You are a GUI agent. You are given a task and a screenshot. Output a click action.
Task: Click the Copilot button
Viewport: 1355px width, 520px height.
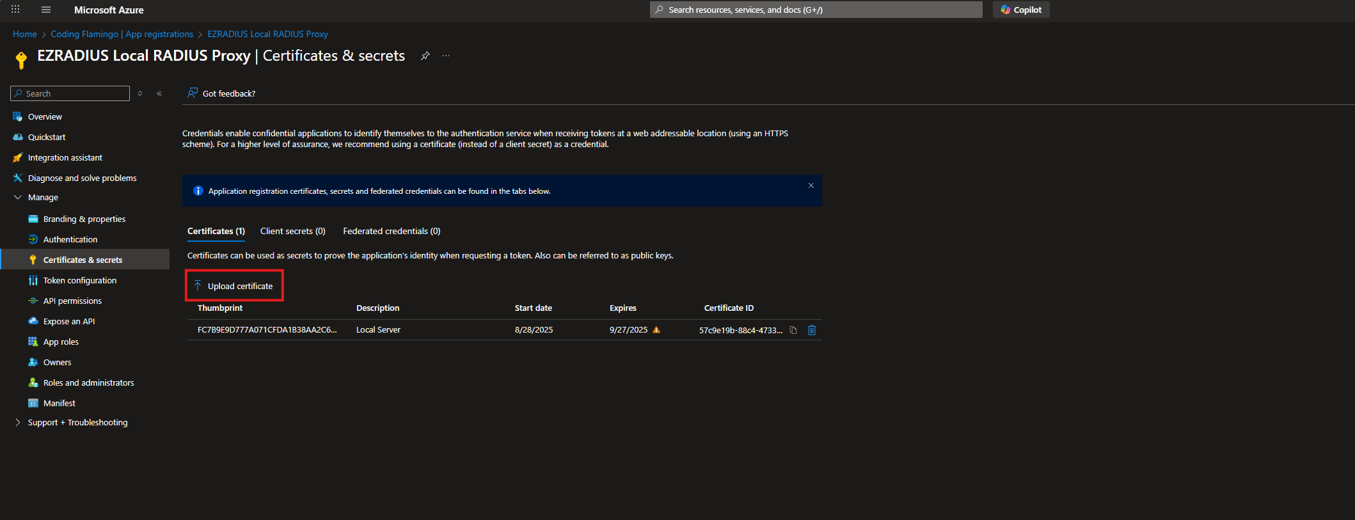click(1021, 10)
